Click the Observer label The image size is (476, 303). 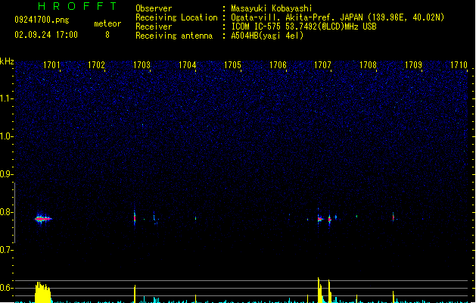tap(154, 8)
